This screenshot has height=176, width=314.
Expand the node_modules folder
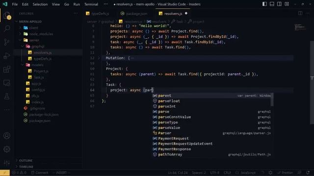click(x=41, y=34)
